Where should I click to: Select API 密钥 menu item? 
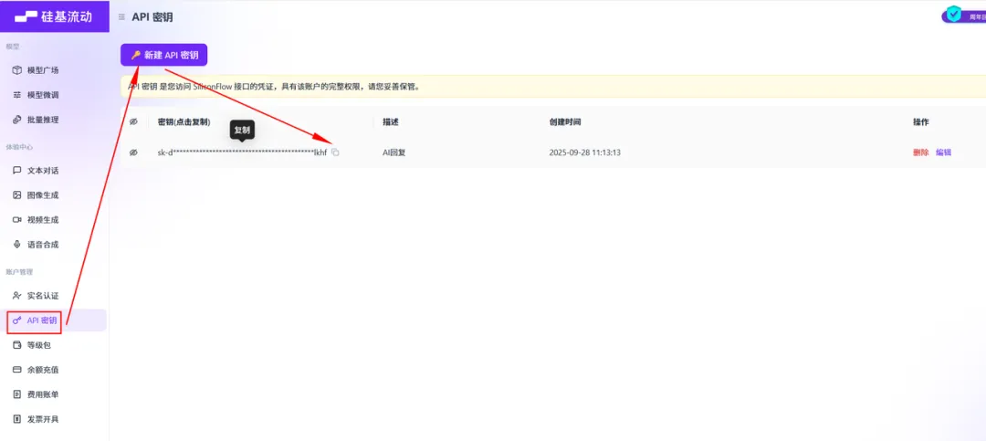(55, 320)
